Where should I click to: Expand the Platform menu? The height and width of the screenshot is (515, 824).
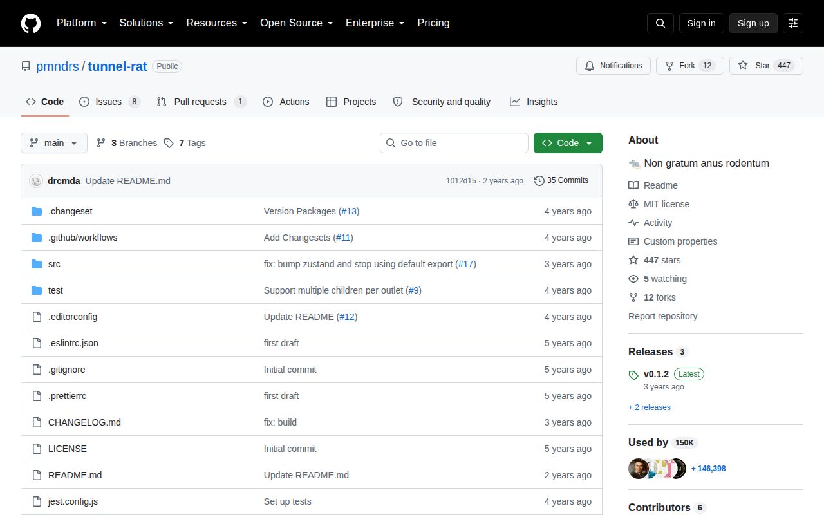click(x=81, y=23)
